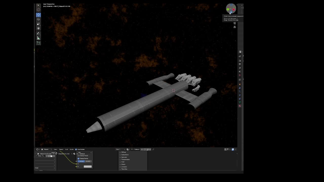
Task: Click the camera view icon in viewport
Action: coord(235,23)
